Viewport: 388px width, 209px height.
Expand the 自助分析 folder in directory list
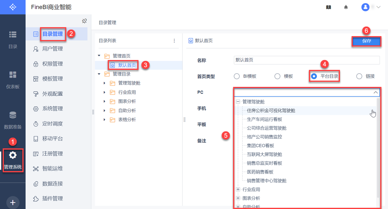point(104,110)
